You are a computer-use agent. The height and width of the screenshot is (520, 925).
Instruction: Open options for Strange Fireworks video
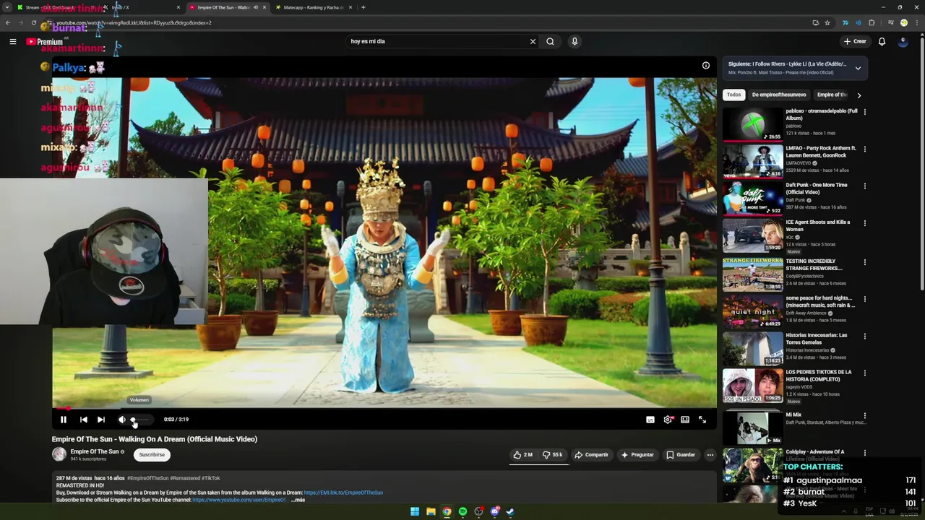coord(864,261)
